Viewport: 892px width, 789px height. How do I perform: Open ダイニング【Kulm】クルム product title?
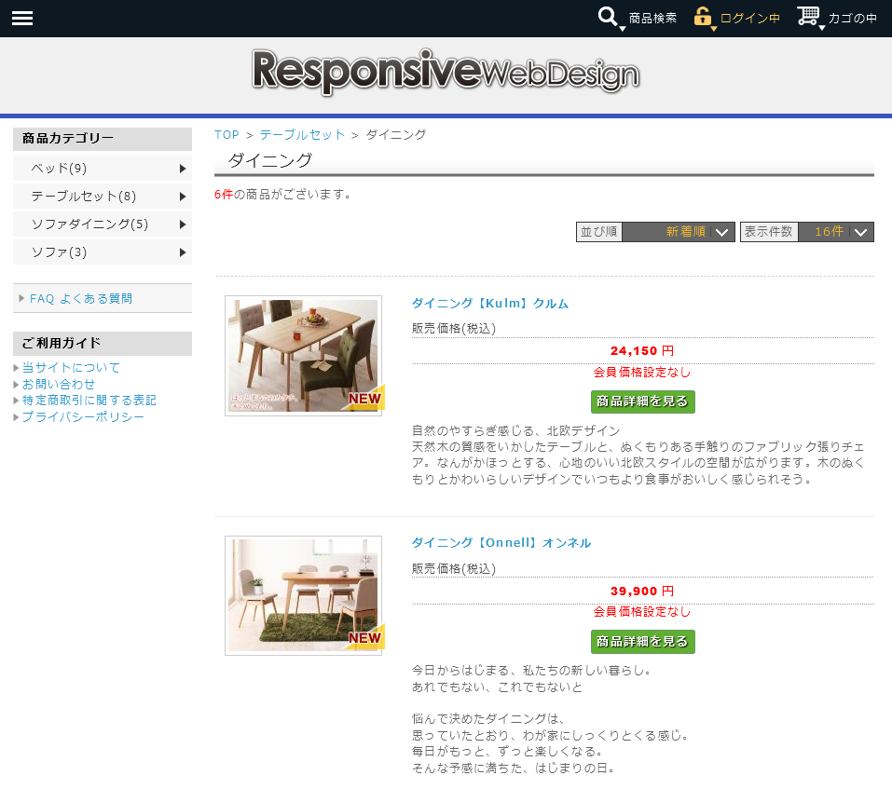pyautogui.click(x=489, y=304)
